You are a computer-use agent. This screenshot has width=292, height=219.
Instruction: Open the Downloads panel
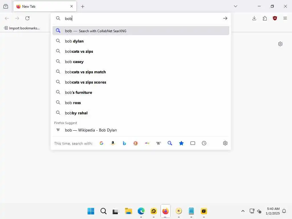[254, 18]
